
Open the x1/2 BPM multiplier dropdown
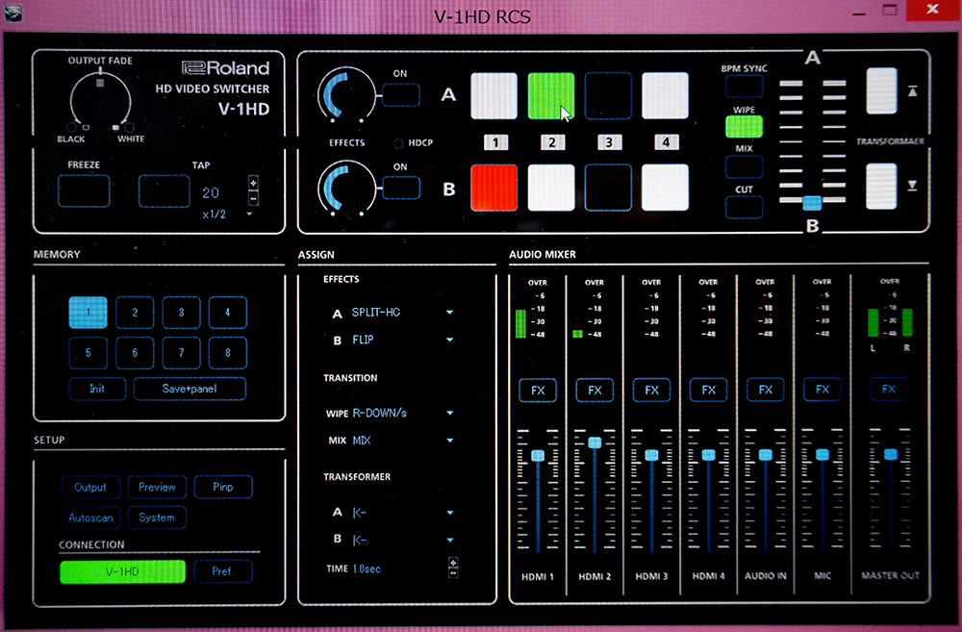coord(249,215)
